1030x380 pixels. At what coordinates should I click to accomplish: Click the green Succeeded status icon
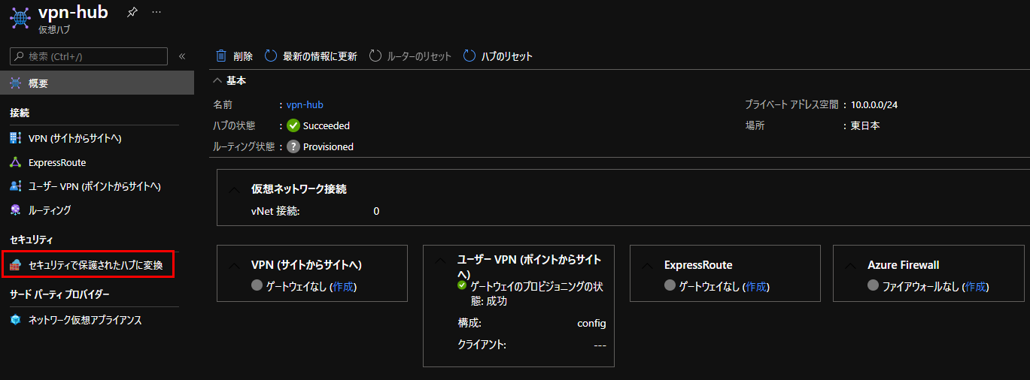(293, 125)
